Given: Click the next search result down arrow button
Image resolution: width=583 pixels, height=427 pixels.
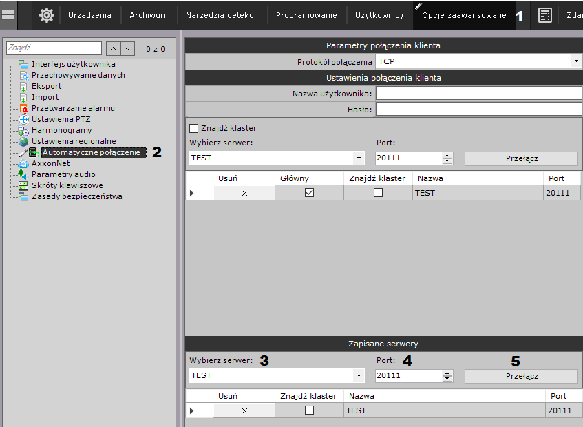Looking at the screenshot, I should pyautogui.click(x=127, y=48).
